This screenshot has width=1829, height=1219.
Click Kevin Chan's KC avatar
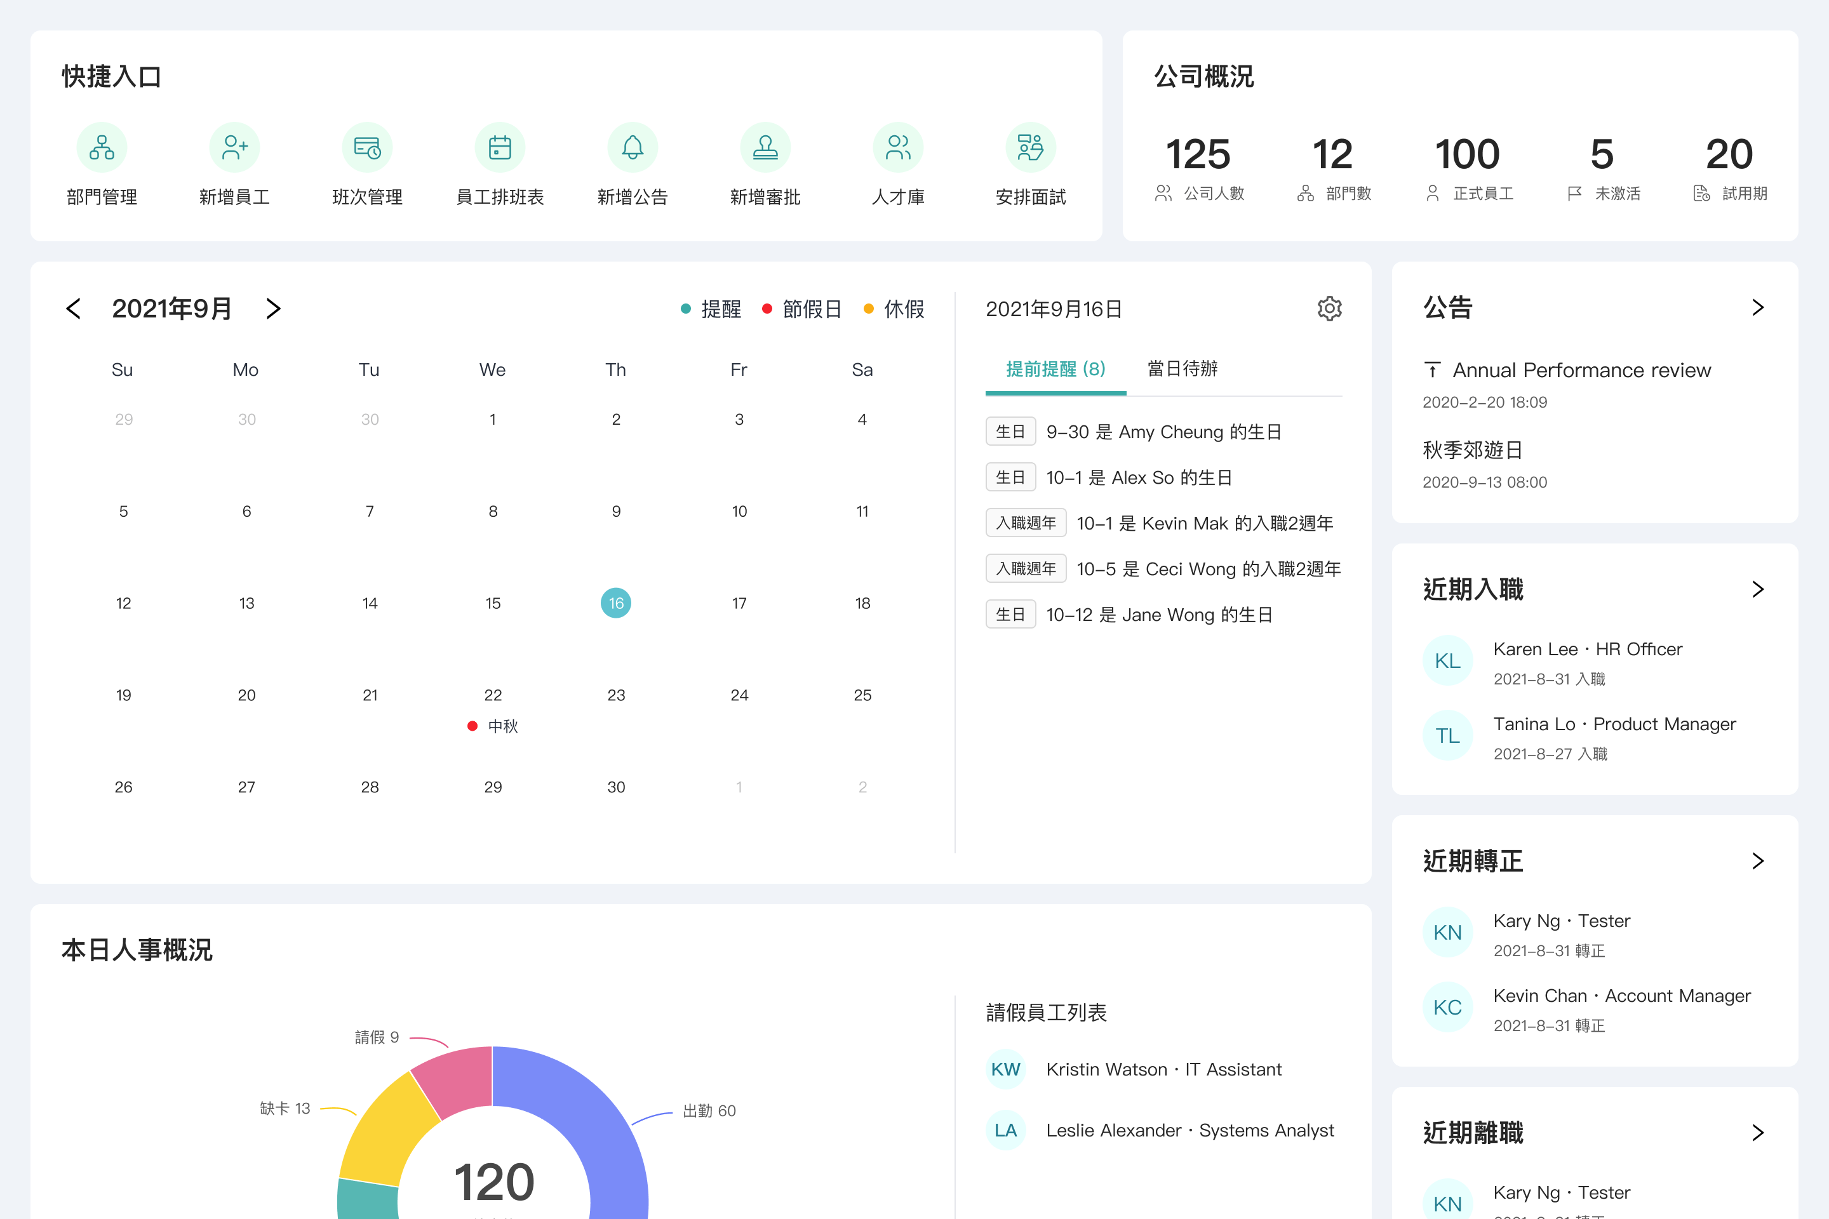click(1448, 1008)
